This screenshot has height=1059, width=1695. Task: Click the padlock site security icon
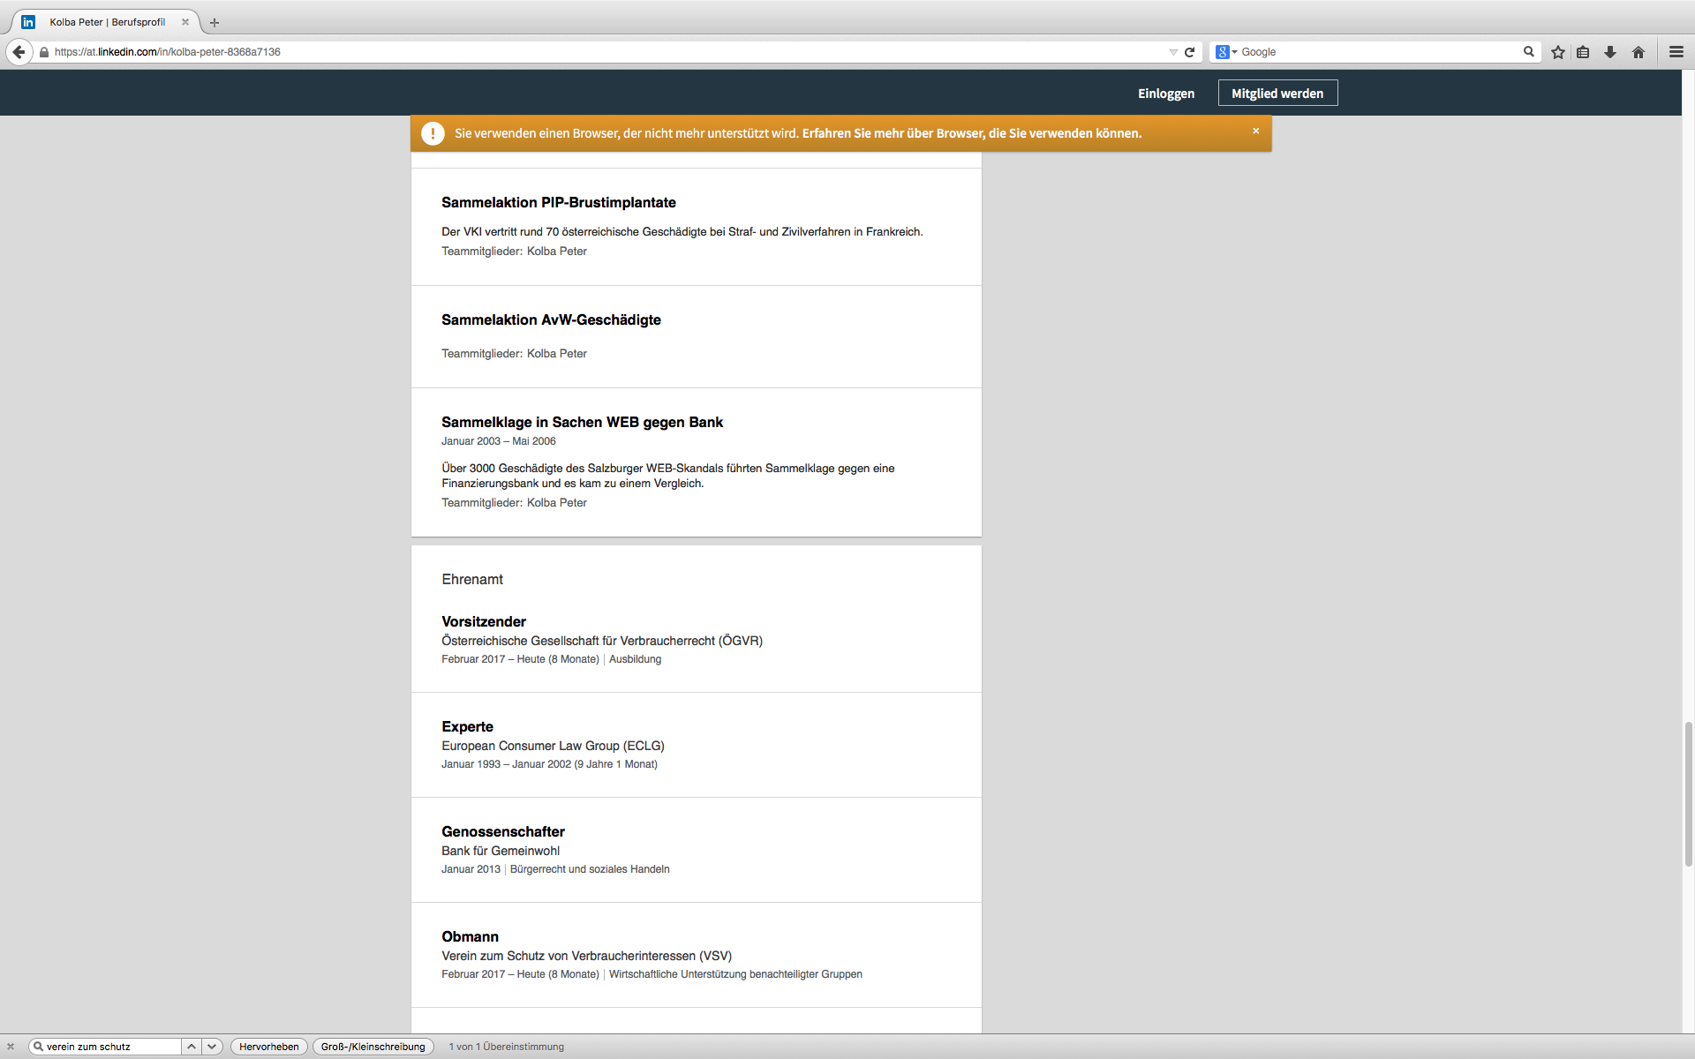(x=44, y=52)
